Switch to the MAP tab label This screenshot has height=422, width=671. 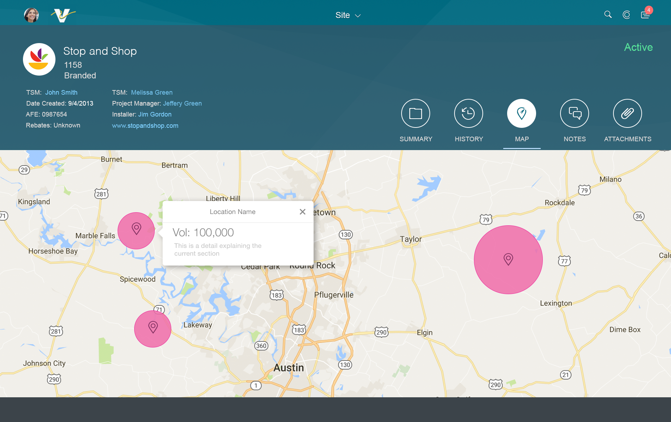pyautogui.click(x=522, y=139)
